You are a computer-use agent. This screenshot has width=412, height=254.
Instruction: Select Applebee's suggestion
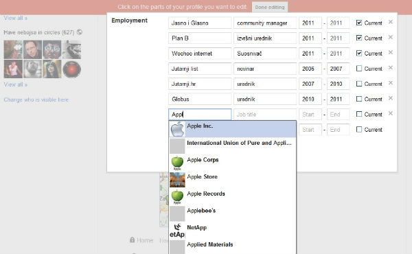click(232, 213)
